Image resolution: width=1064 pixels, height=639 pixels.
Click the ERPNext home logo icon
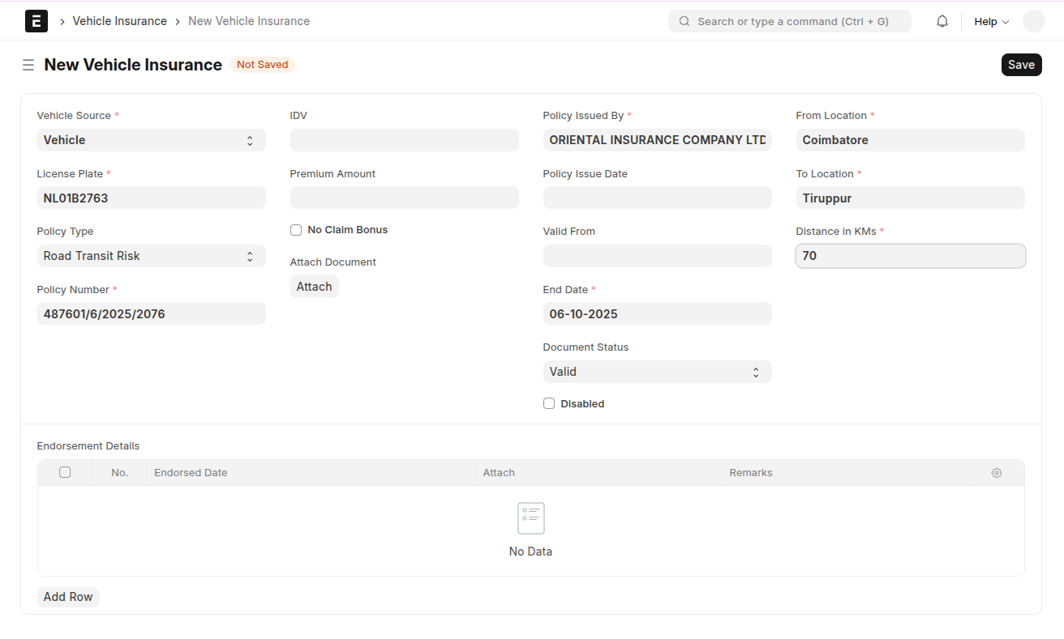tap(36, 21)
